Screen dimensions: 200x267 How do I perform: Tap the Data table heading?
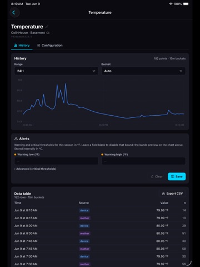pyautogui.click(x=23, y=194)
